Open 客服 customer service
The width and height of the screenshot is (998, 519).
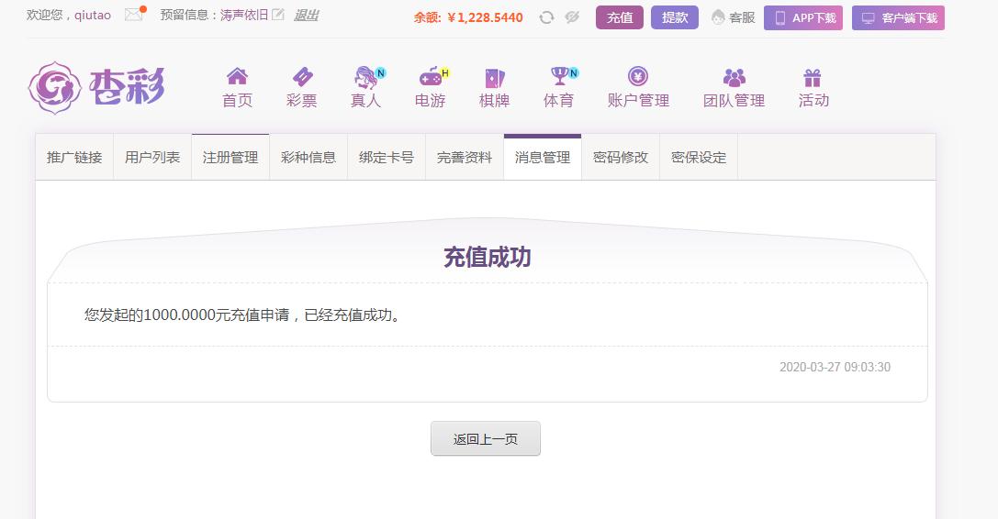coord(734,17)
